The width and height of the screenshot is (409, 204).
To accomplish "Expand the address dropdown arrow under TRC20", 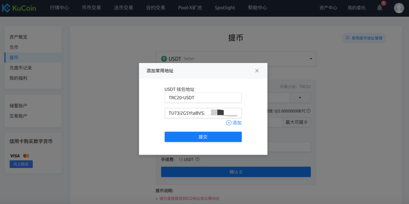I will [x=300, y=98].
